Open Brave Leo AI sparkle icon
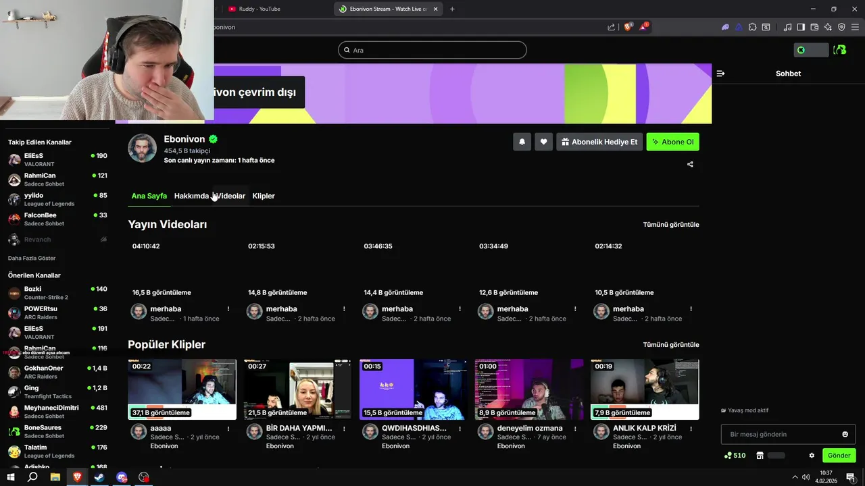 click(x=828, y=27)
